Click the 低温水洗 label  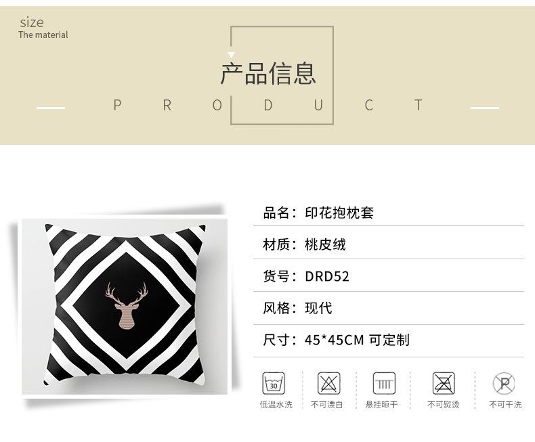point(276,405)
